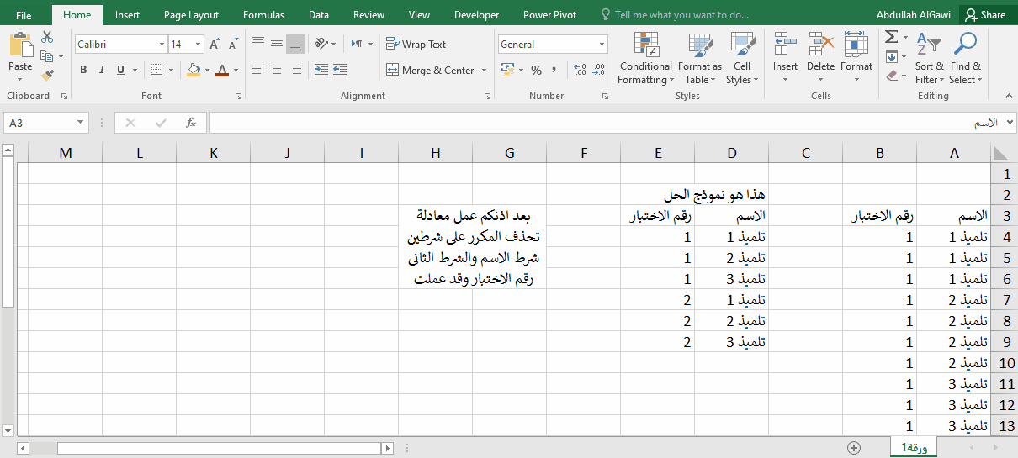Open Conditional Formatting menu
This screenshot has width=1018, height=458.
(x=645, y=59)
